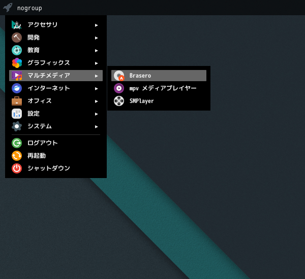Screen dimensions: 305x279
Task: Expand the 設定 submenu arrow
Action: [96, 114]
